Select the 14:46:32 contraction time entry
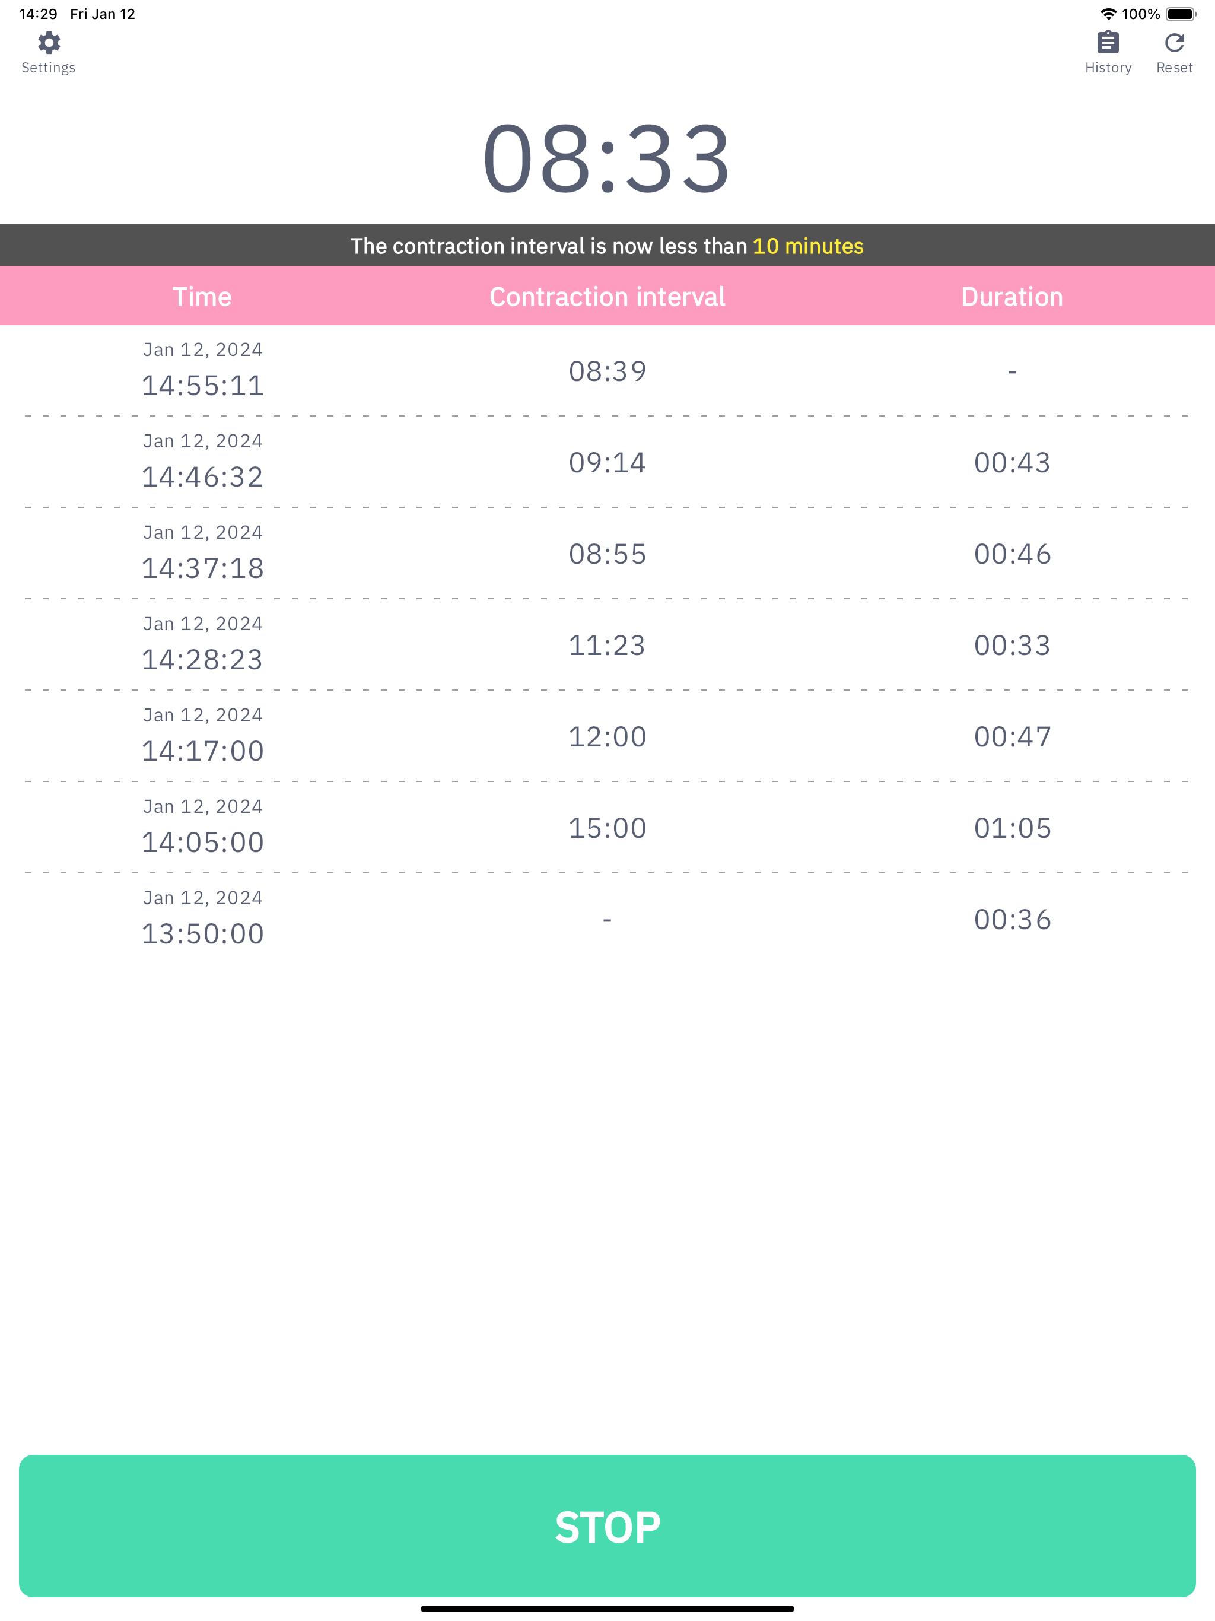The height and width of the screenshot is (1621, 1215). click(202, 476)
